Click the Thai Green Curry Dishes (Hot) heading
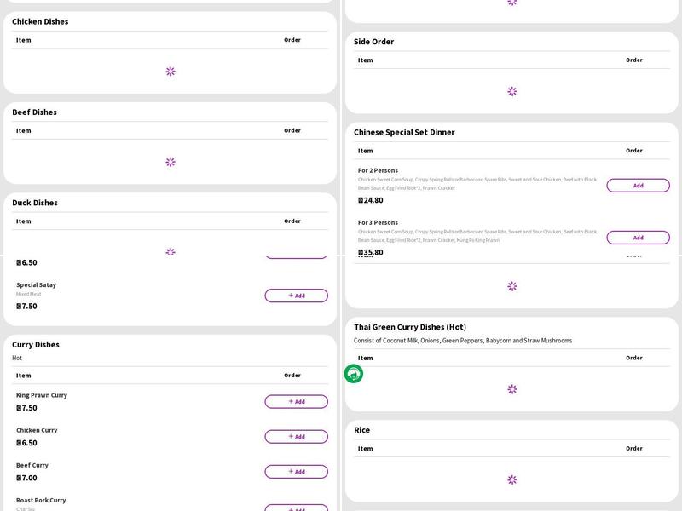 click(410, 327)
